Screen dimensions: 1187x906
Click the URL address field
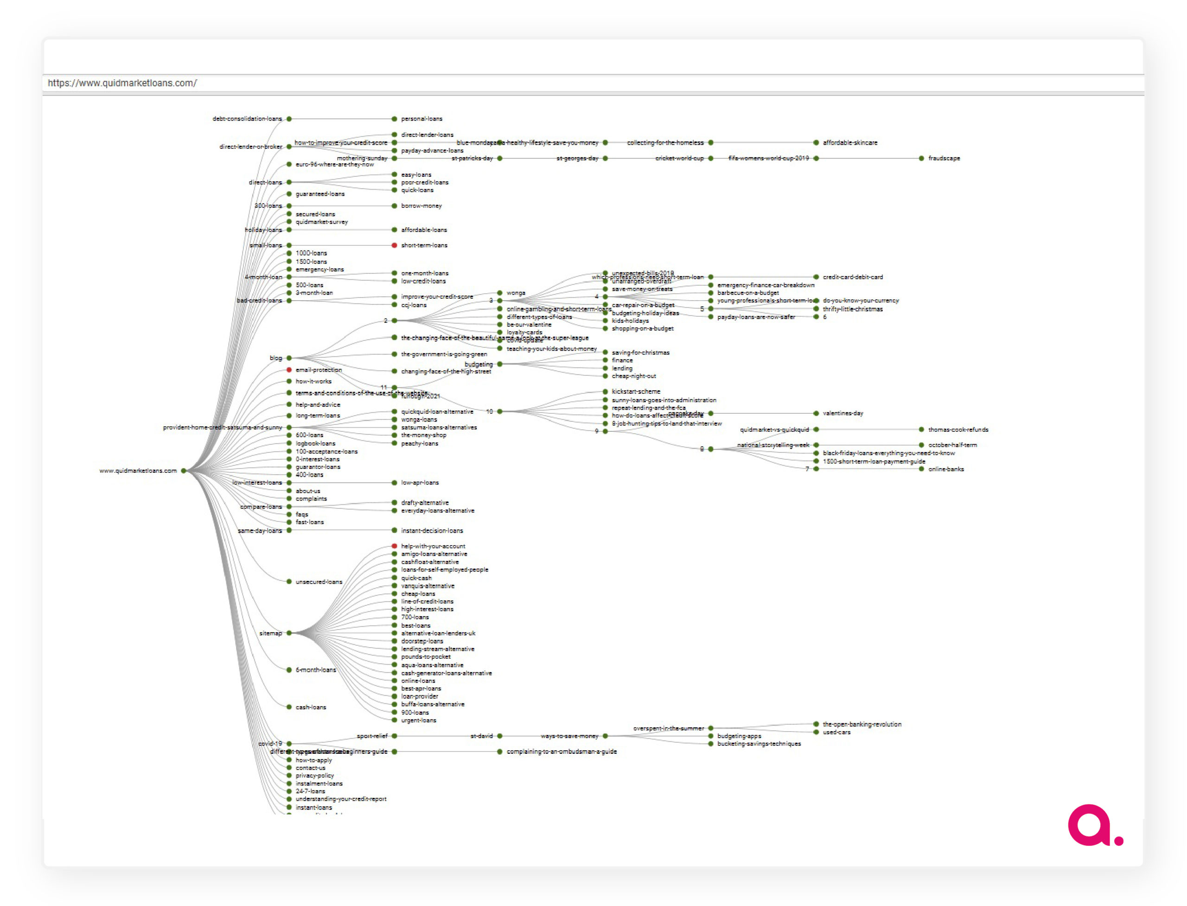[593, 83]
